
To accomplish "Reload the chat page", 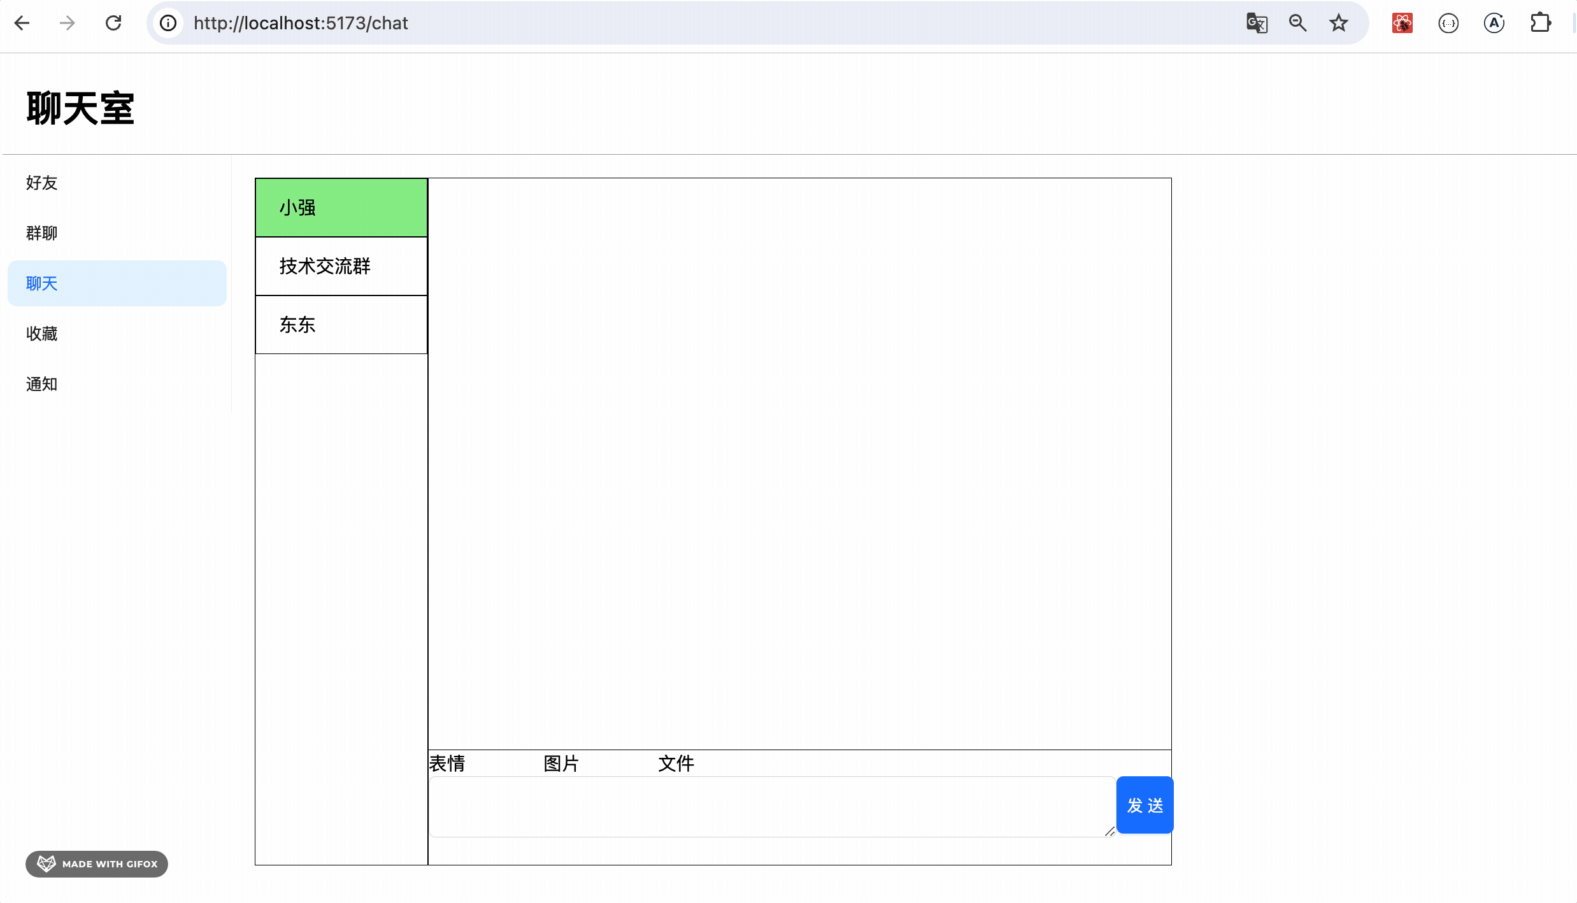I will (x=113, y=24).
